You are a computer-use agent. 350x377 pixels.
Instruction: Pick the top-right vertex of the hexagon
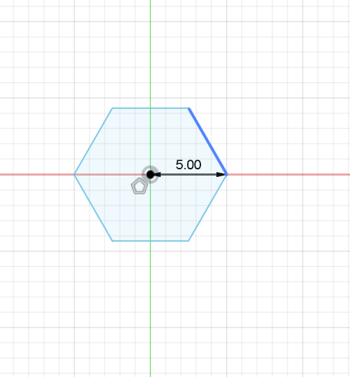(x=189, y=108)
